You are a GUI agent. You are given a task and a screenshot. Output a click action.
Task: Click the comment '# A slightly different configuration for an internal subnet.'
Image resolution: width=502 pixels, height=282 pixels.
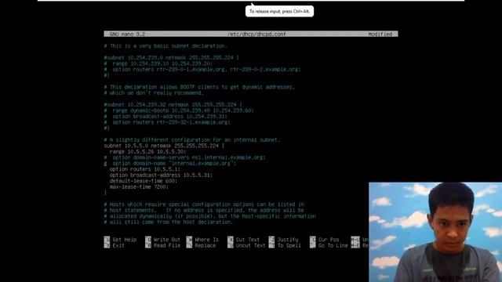(x=192, y=140)
